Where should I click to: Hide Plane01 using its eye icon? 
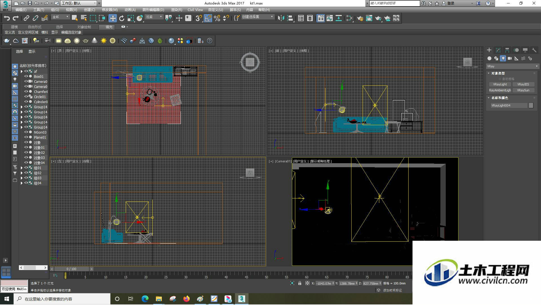[x=26, y=137]
